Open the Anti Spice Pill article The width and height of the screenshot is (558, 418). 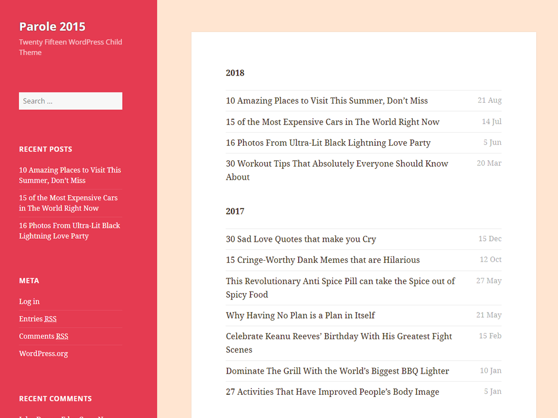pyautogui.click(x=340, y=287)
